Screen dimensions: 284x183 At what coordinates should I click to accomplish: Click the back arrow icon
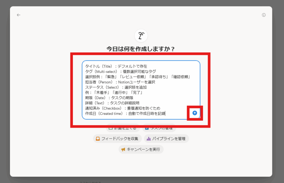(19, 15)
